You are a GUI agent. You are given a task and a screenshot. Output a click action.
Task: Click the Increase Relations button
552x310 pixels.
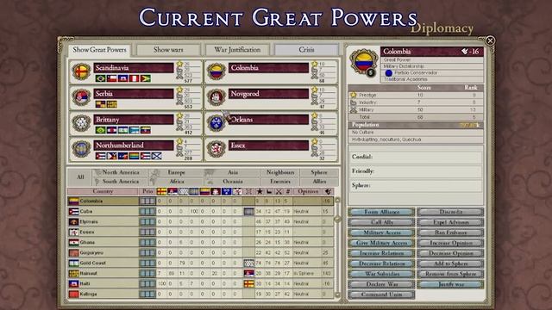[381, 253]
